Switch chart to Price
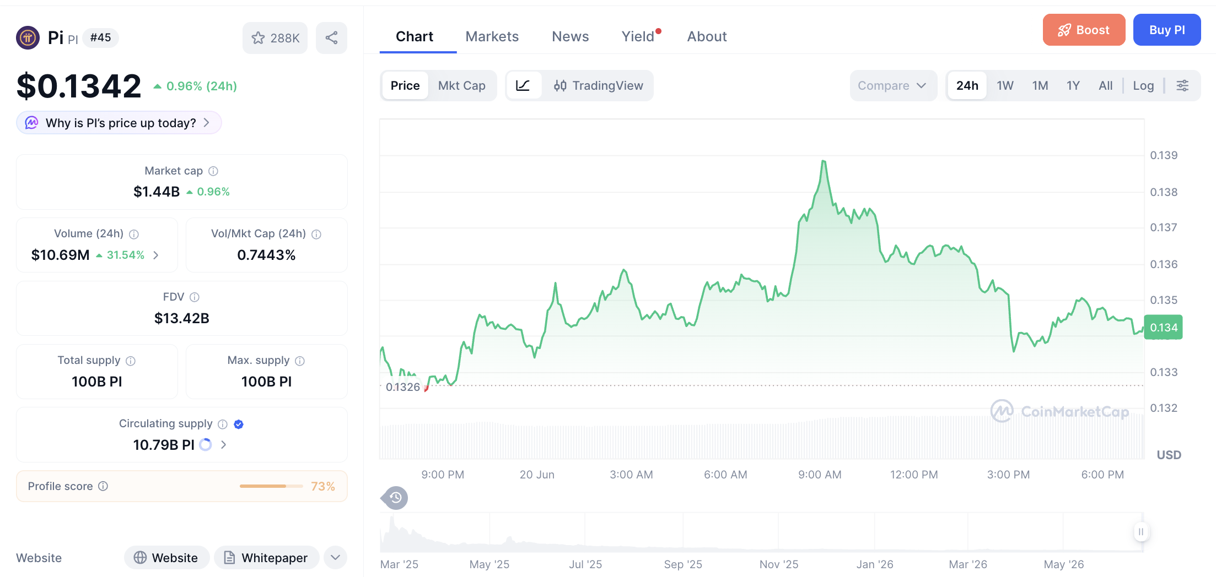The width and height of the screenshot is (1216, 577). tap(405, 85)
